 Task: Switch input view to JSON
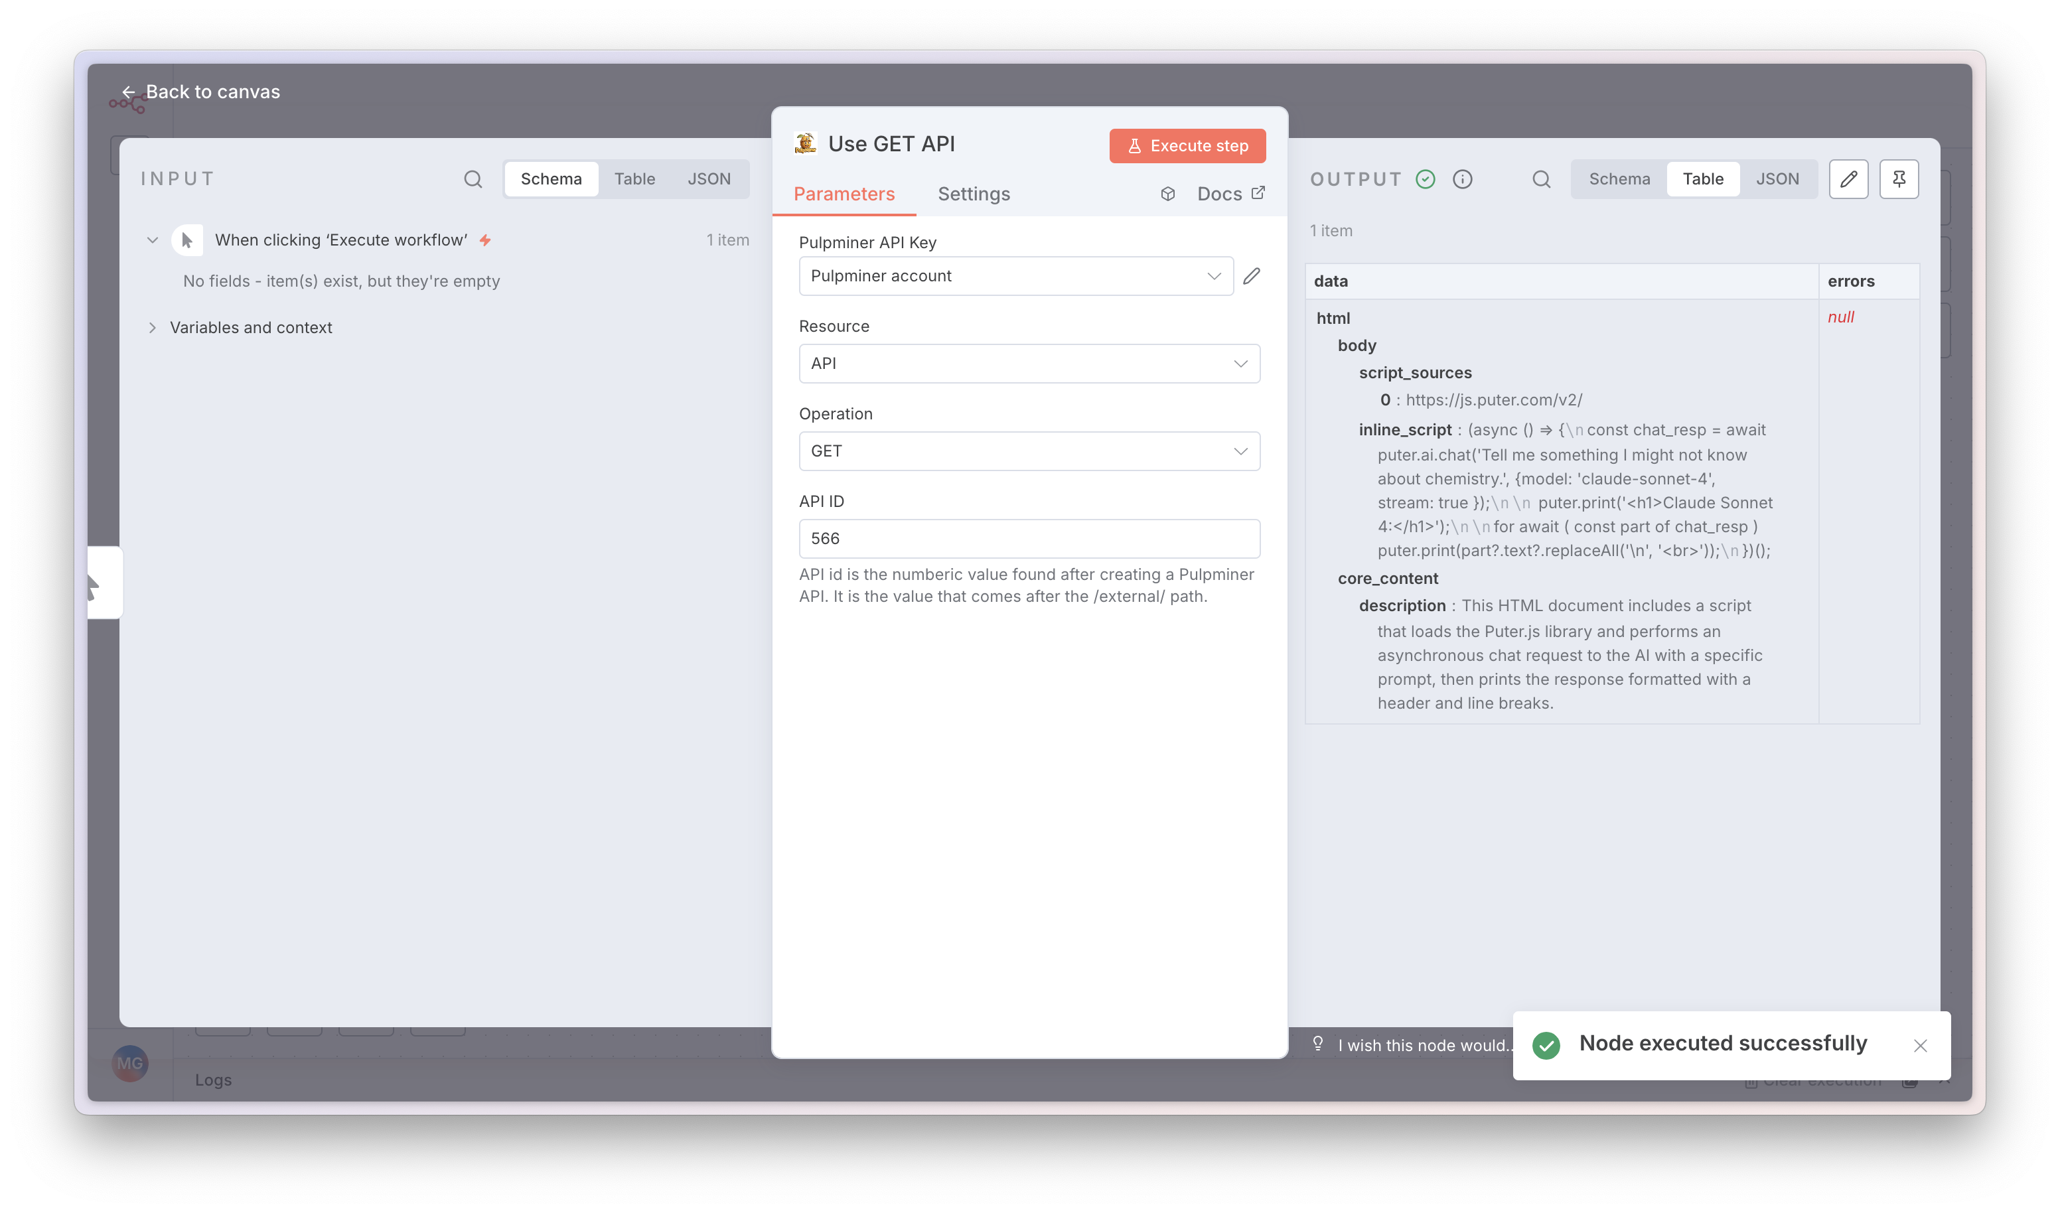click(709, 178)
